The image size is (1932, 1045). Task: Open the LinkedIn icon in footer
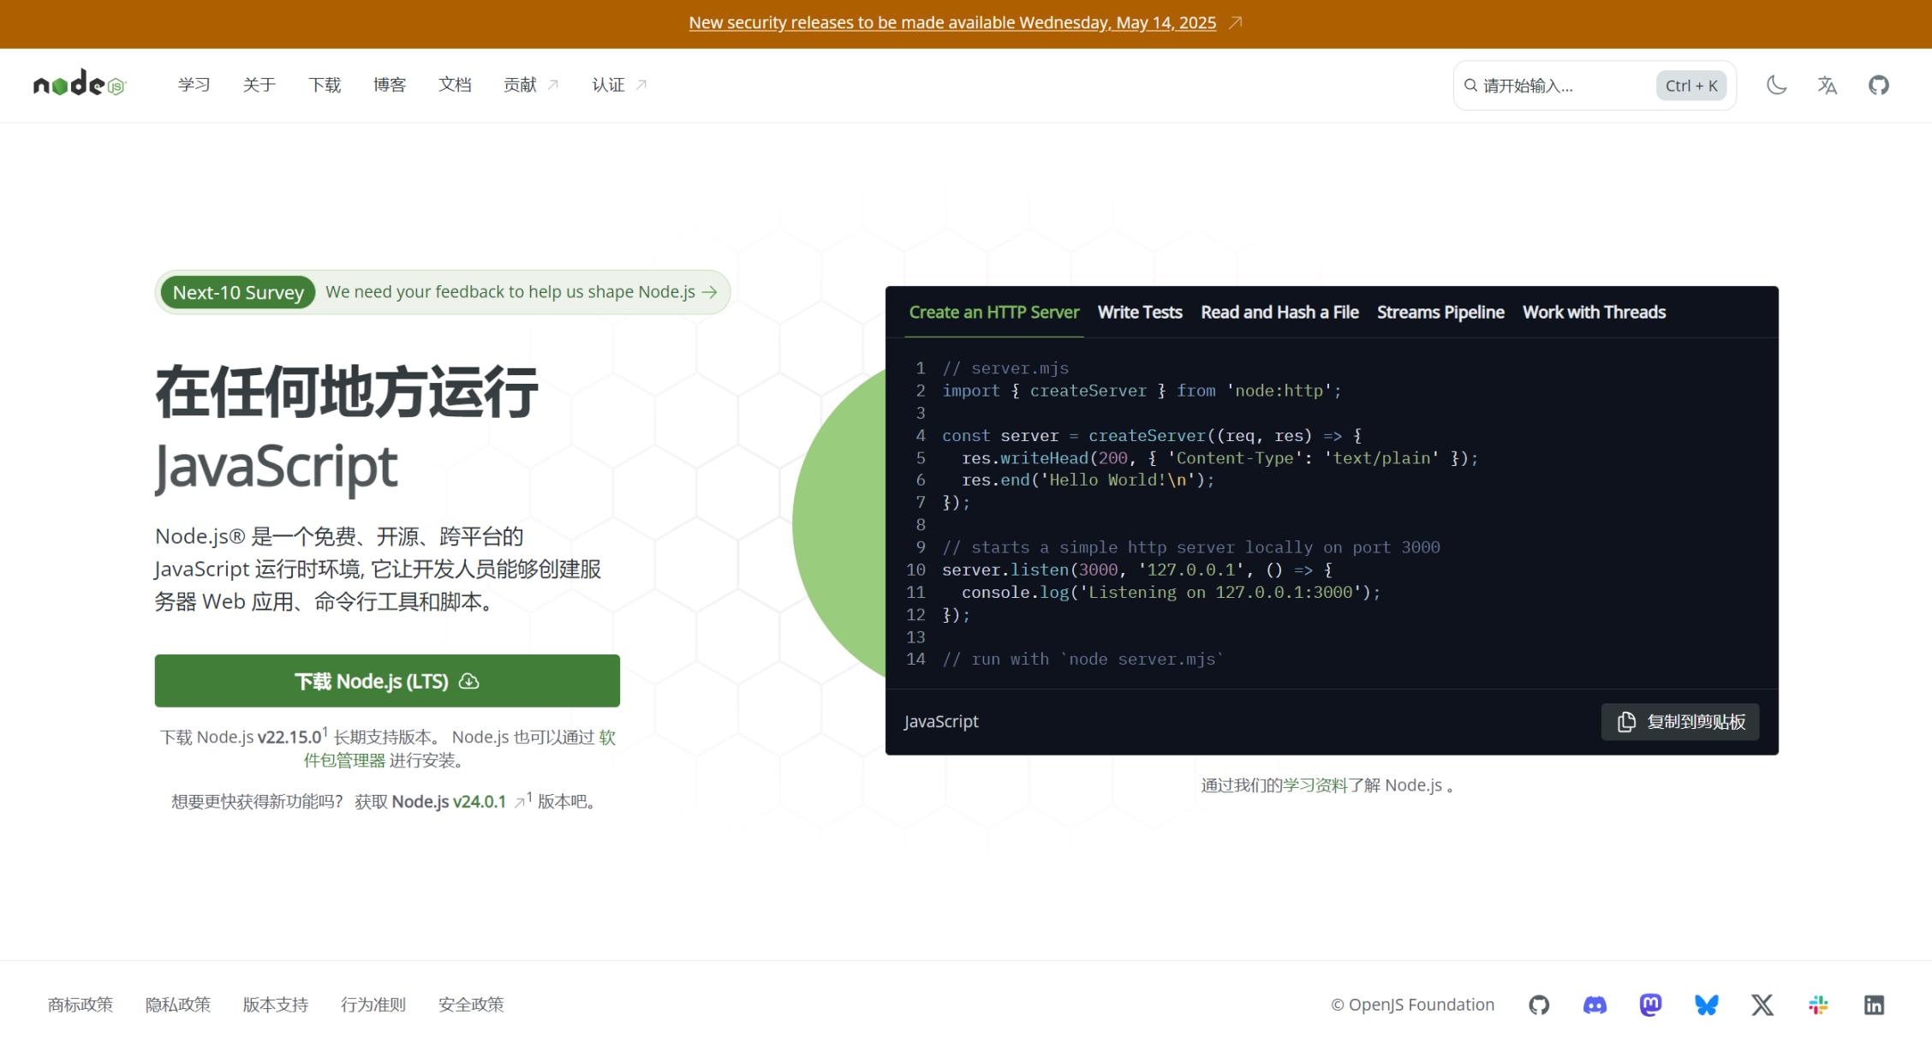[x=1874, y=1005]
